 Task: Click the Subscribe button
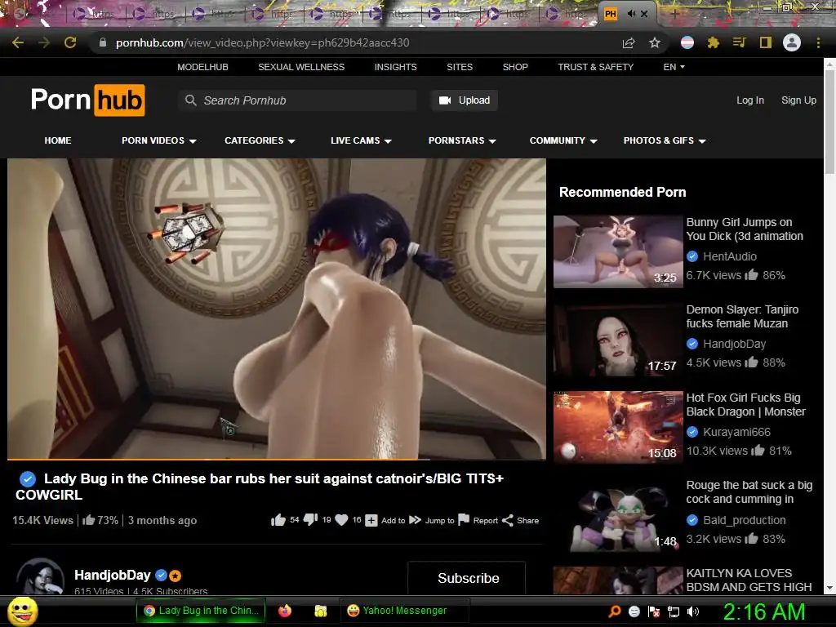click(x=468, y=578)
